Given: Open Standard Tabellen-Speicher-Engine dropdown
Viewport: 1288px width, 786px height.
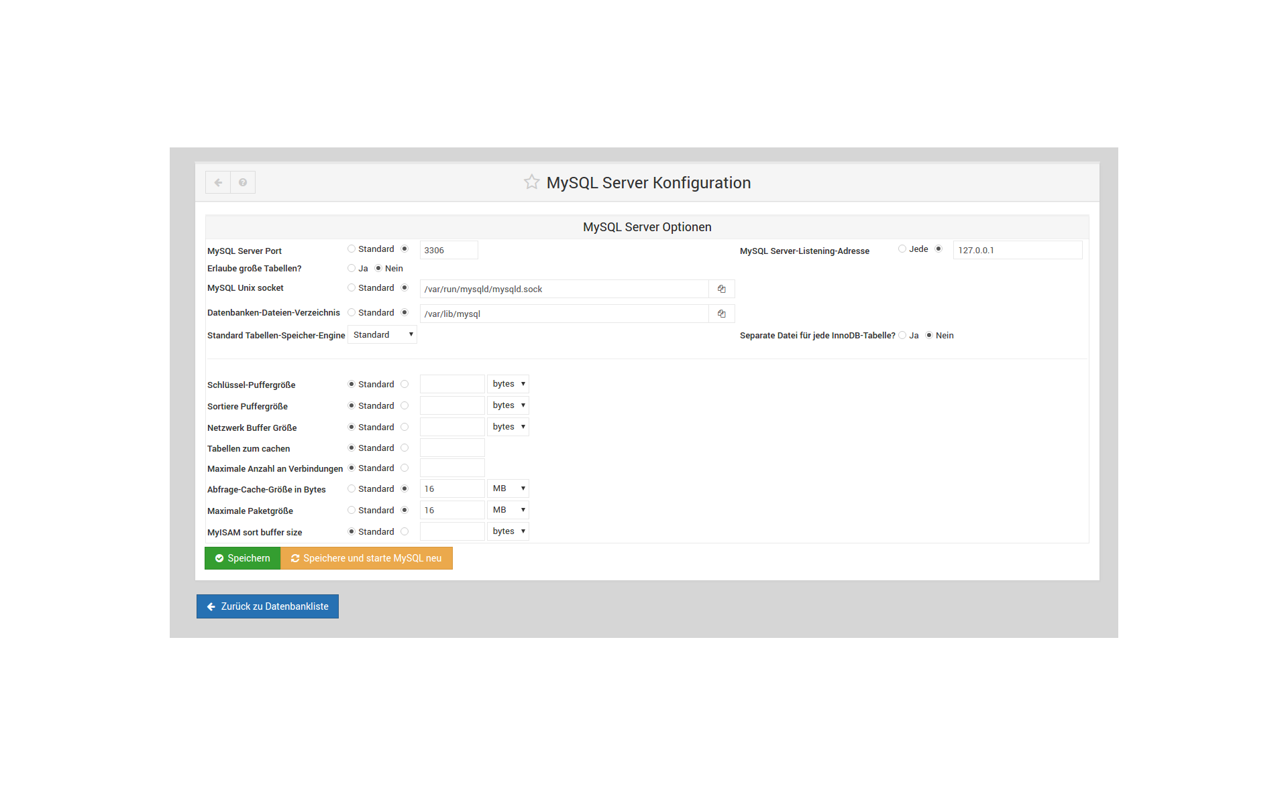Looking at the screenshot, I should pos(382,334).
